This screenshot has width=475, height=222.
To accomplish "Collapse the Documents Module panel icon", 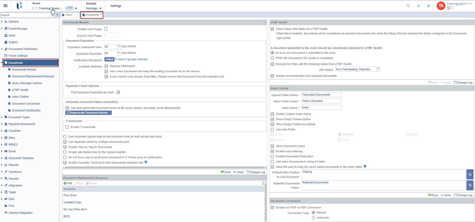I will pos(265,22).
